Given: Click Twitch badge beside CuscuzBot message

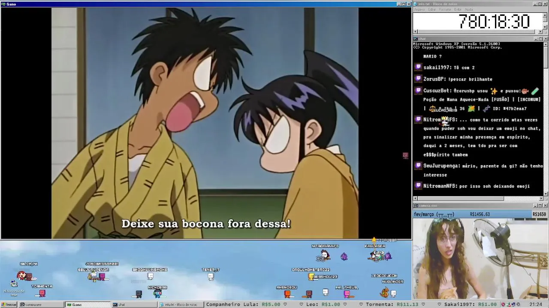Looking at the screenshot, I should point(419,90).
